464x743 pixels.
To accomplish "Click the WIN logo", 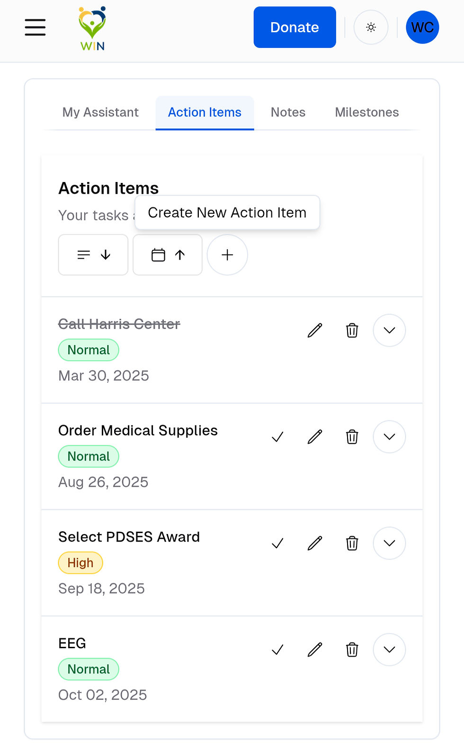I will pyautogui.click(x=92, y=28).
